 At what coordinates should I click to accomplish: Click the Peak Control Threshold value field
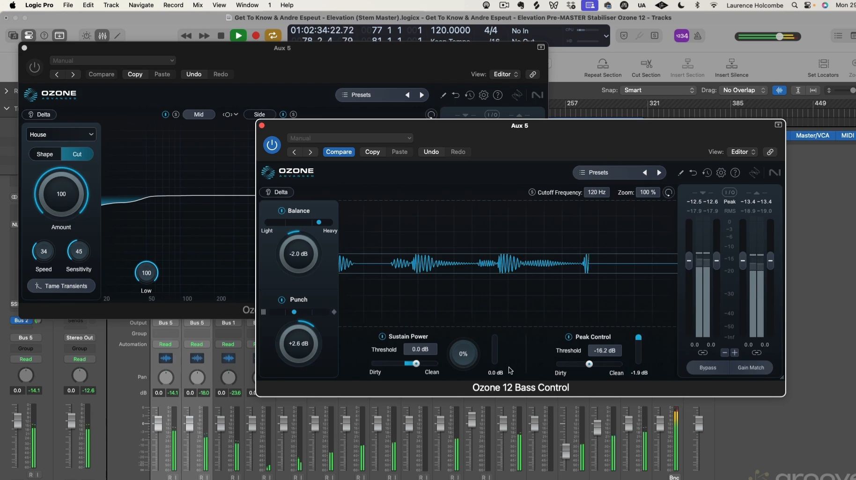605,350
